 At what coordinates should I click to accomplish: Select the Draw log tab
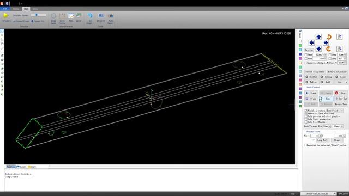pyautogui.click(x=11, y=167)
